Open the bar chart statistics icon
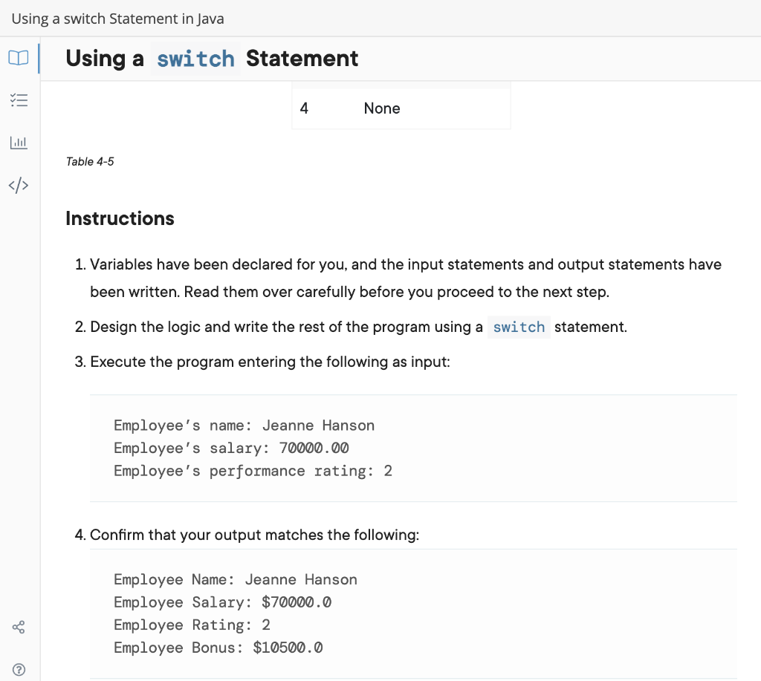 pos(19,142)
